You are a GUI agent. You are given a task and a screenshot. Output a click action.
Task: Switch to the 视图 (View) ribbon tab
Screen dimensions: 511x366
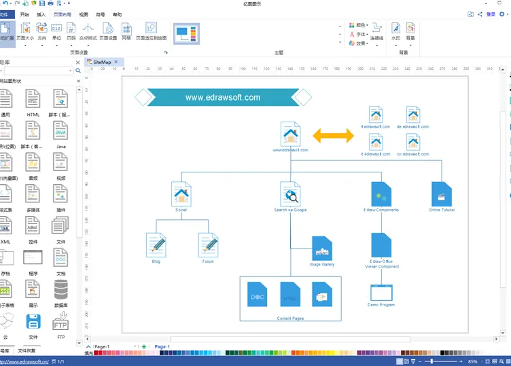(x=84, y=14)
